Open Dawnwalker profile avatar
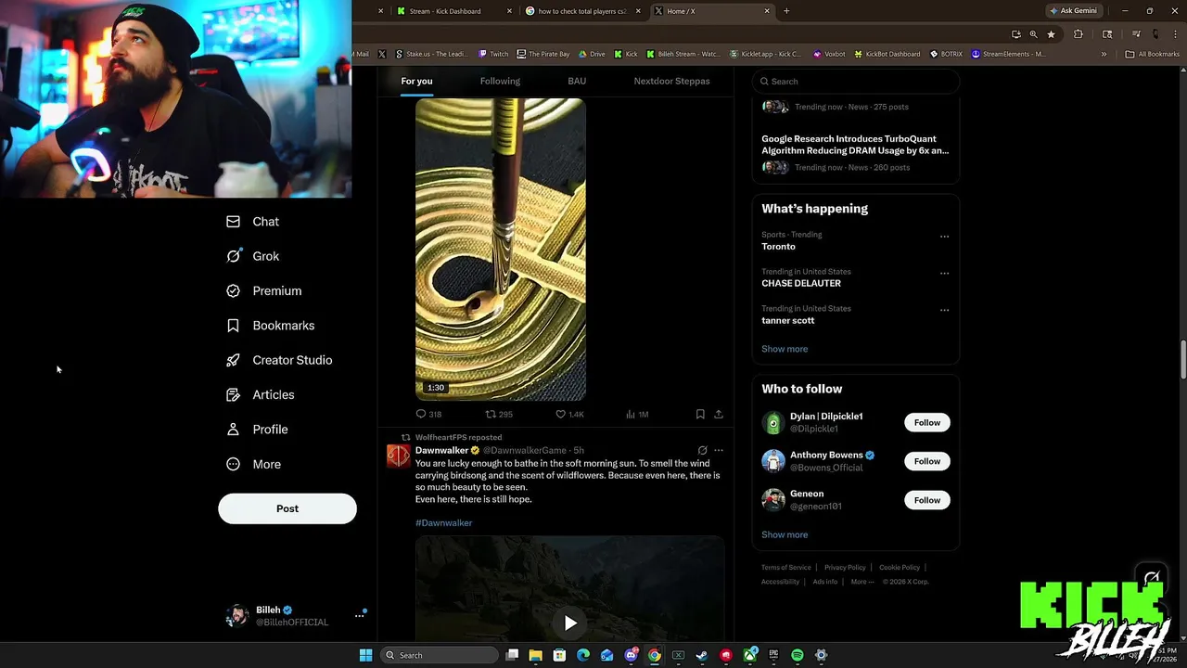The width and height of the screenshot is (1187, 668). (x=398, y=456)
